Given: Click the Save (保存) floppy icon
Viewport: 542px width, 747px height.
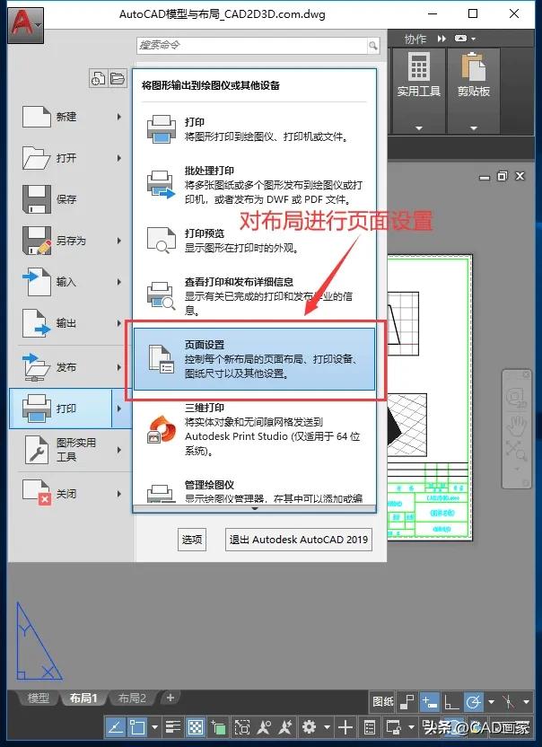Looking at the screenshot, I should coord(37,199).
